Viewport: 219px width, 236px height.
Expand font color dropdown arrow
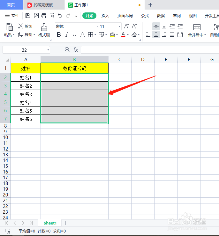pos(128,35)
